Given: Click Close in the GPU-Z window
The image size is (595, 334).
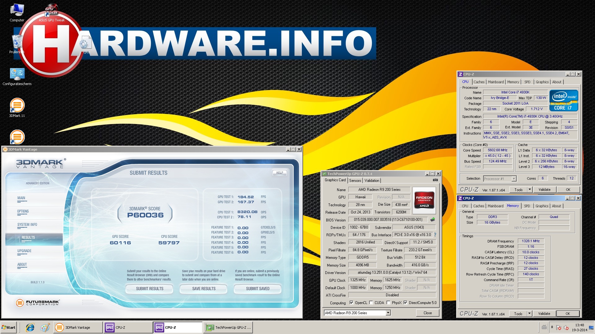Looking at the screenshot, I should click(x=428, y=313).
